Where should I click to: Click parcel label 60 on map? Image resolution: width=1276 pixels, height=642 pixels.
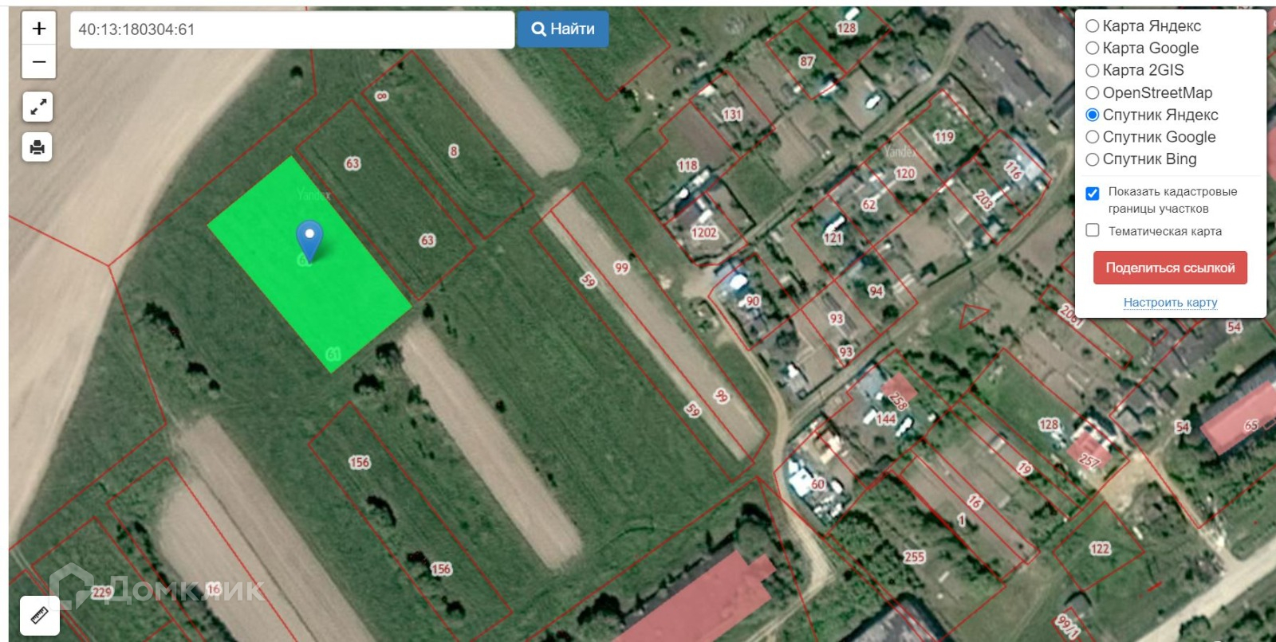(818, 484)
